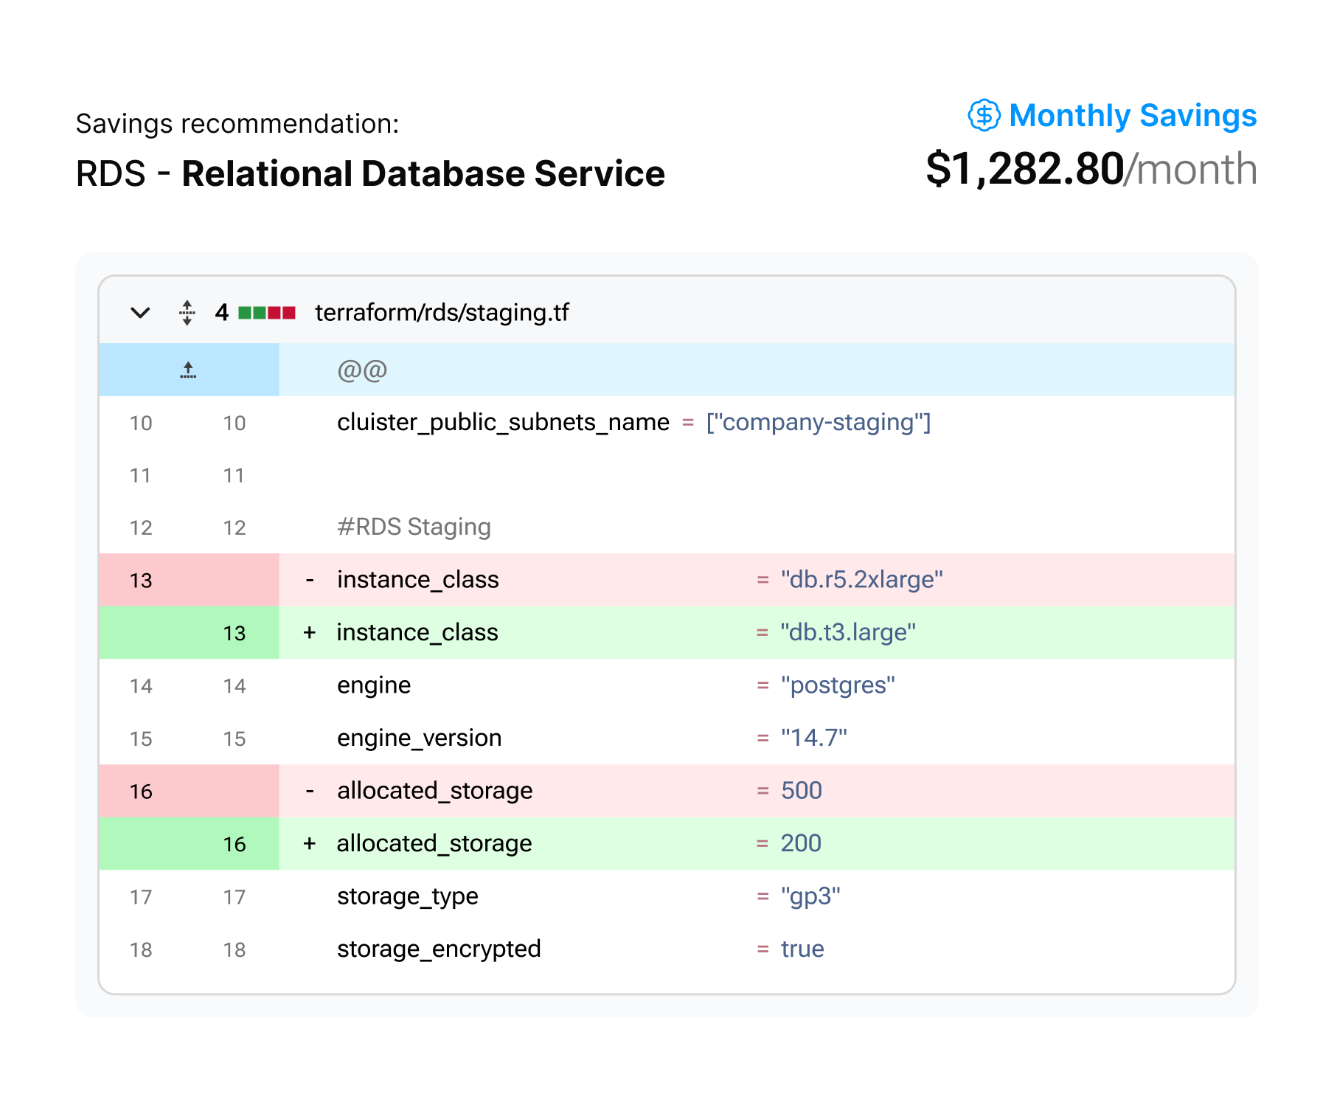1334x1111 pixels.
Task: Click the storage_encrypted true value
Action: (x=802, y=949)
